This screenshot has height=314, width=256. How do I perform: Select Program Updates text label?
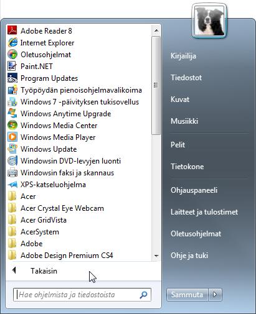[x=49, y=78]
